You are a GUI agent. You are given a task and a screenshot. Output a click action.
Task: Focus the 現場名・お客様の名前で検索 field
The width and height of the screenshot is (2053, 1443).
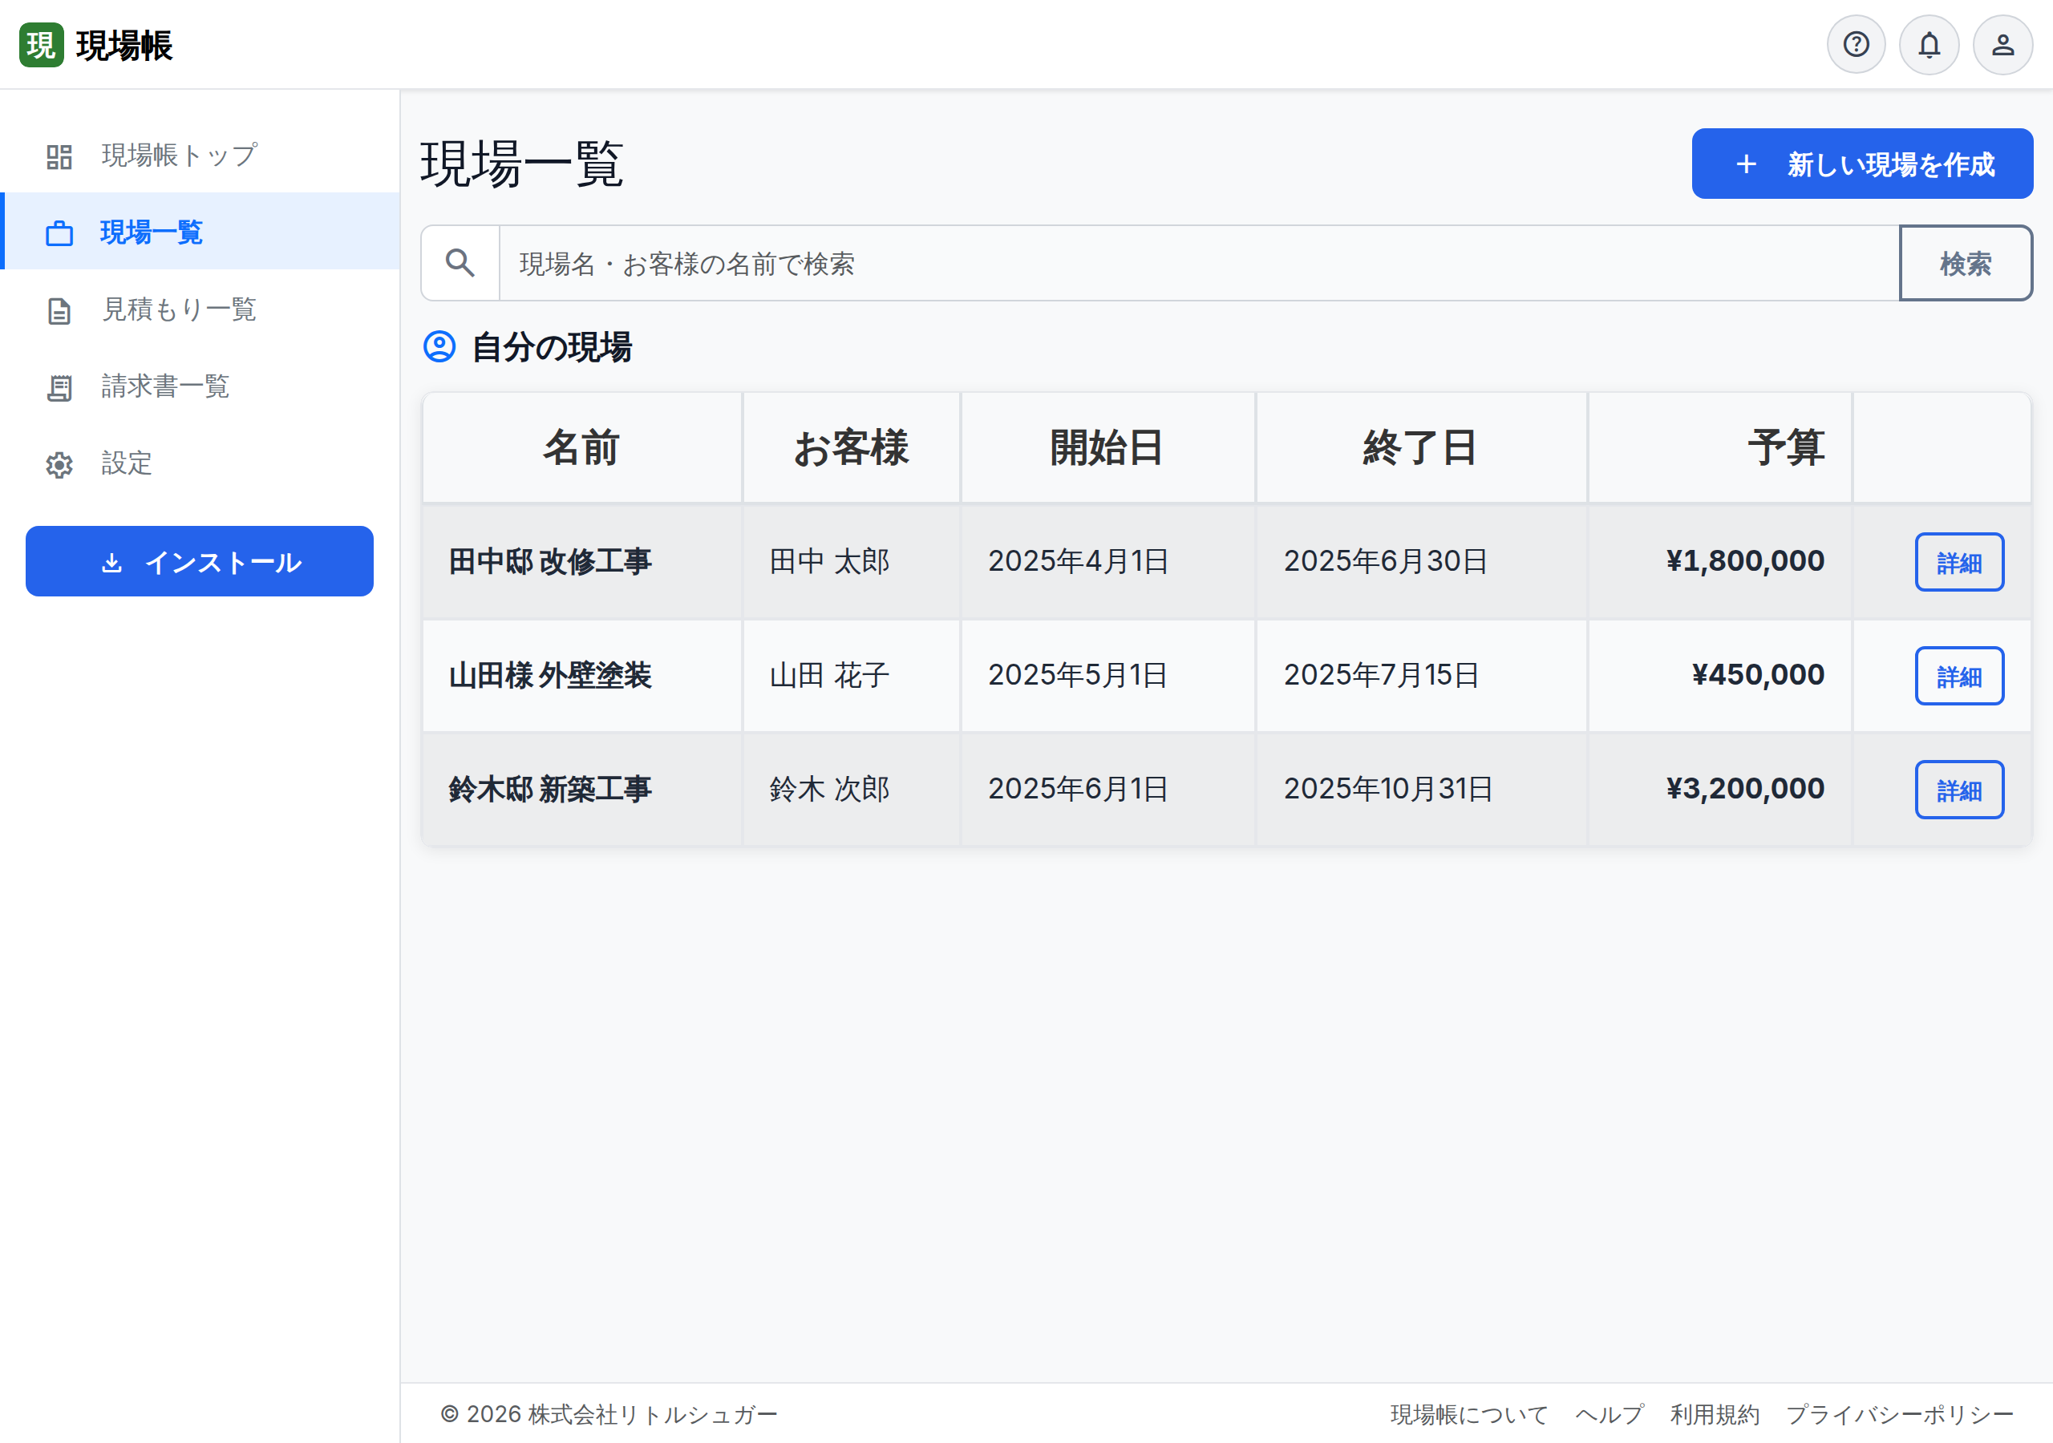1199,263
